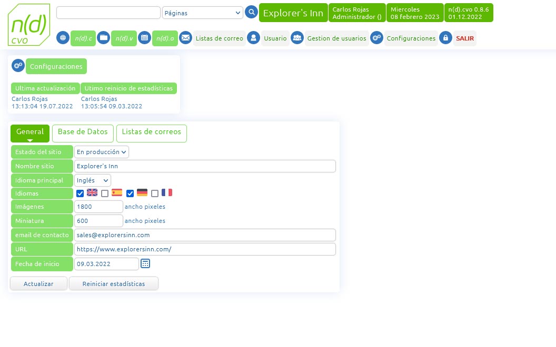The width and height of the screenshot is (556, 347).
Task: Open Gestion de usuarios
Action: [336, 38]
